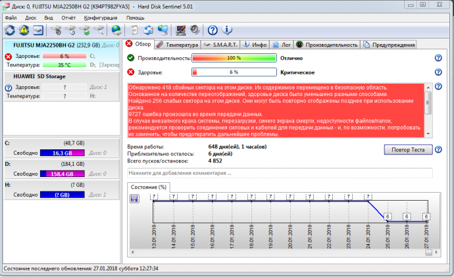Open the Отчёт menu
This screenshot has height=277, width=454.
[x=68, y=18]
